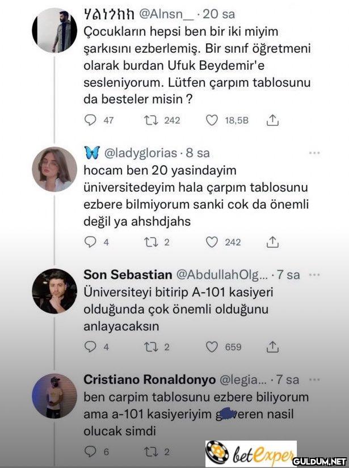Image resolution: width=349 pixels, height=468 pixels.
Task: Like the tweet with 18,5B likes
Action: (212, 120)
